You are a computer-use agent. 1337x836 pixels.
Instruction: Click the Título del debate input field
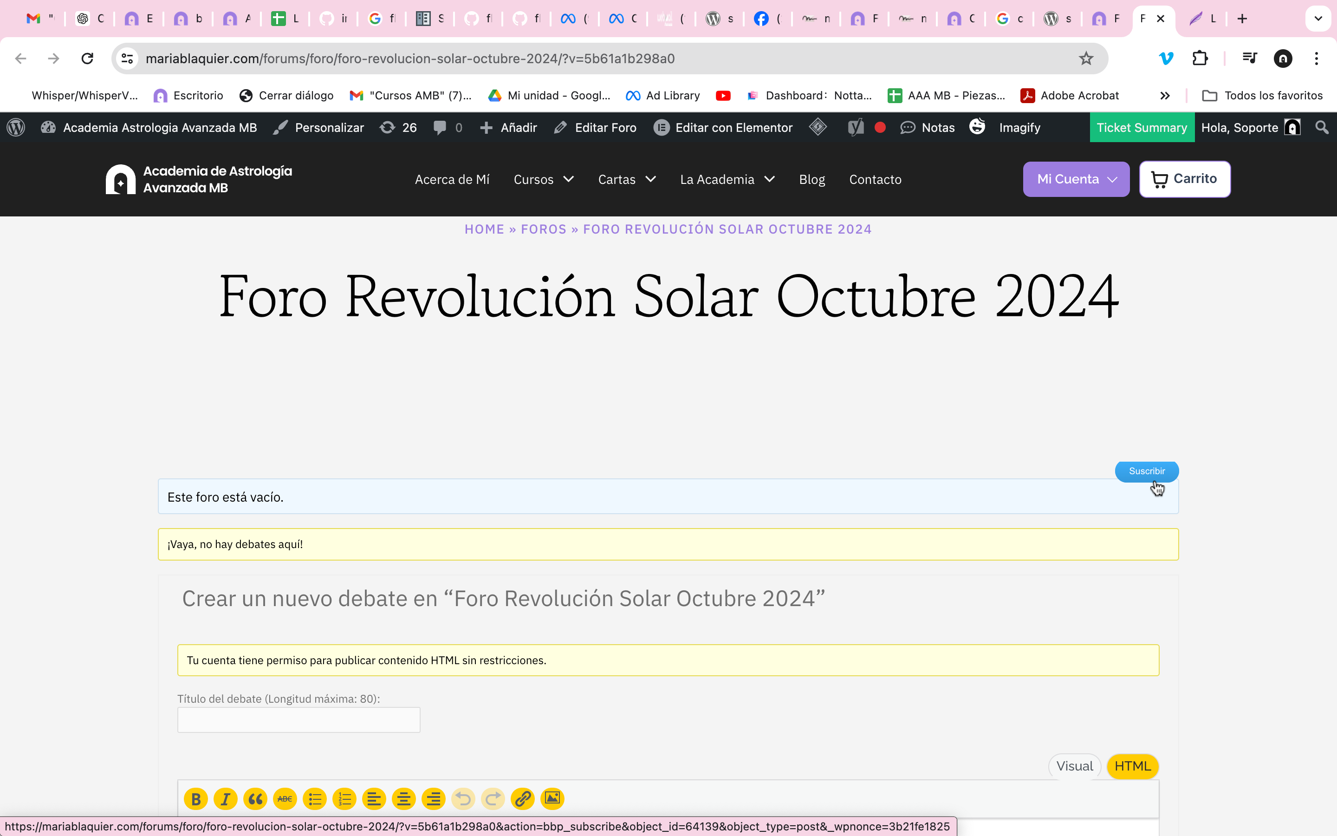tap(299, 720)
